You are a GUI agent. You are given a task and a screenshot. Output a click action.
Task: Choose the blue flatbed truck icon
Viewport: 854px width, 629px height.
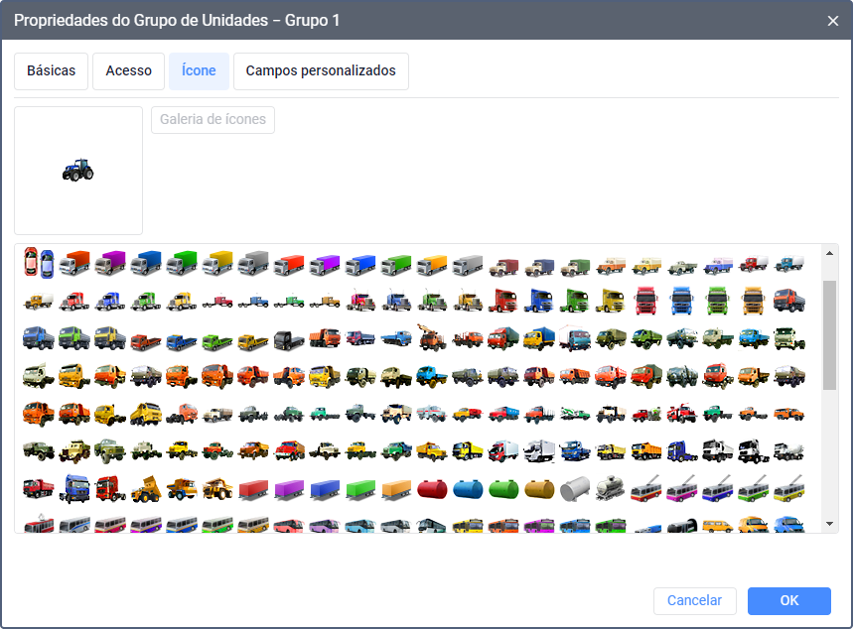coord(182,340)
